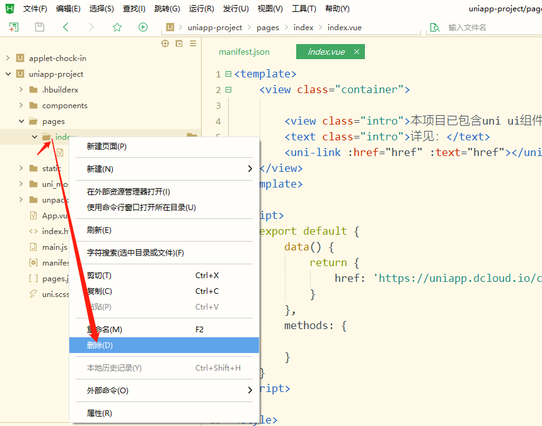Open the 运行(R) menu
The height and width of the screenshot is (426, 542).
pos(202,9)
